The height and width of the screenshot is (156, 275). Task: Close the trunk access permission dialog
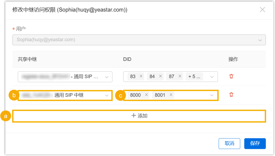point(262,10)
